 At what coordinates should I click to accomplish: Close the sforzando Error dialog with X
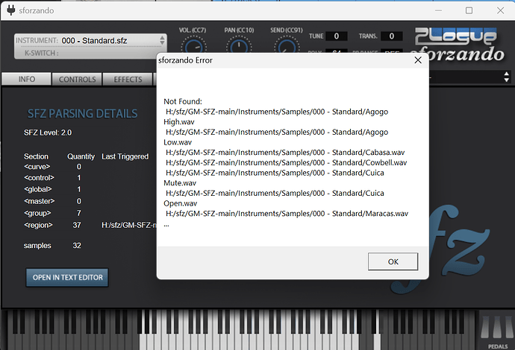pos(418,60)
